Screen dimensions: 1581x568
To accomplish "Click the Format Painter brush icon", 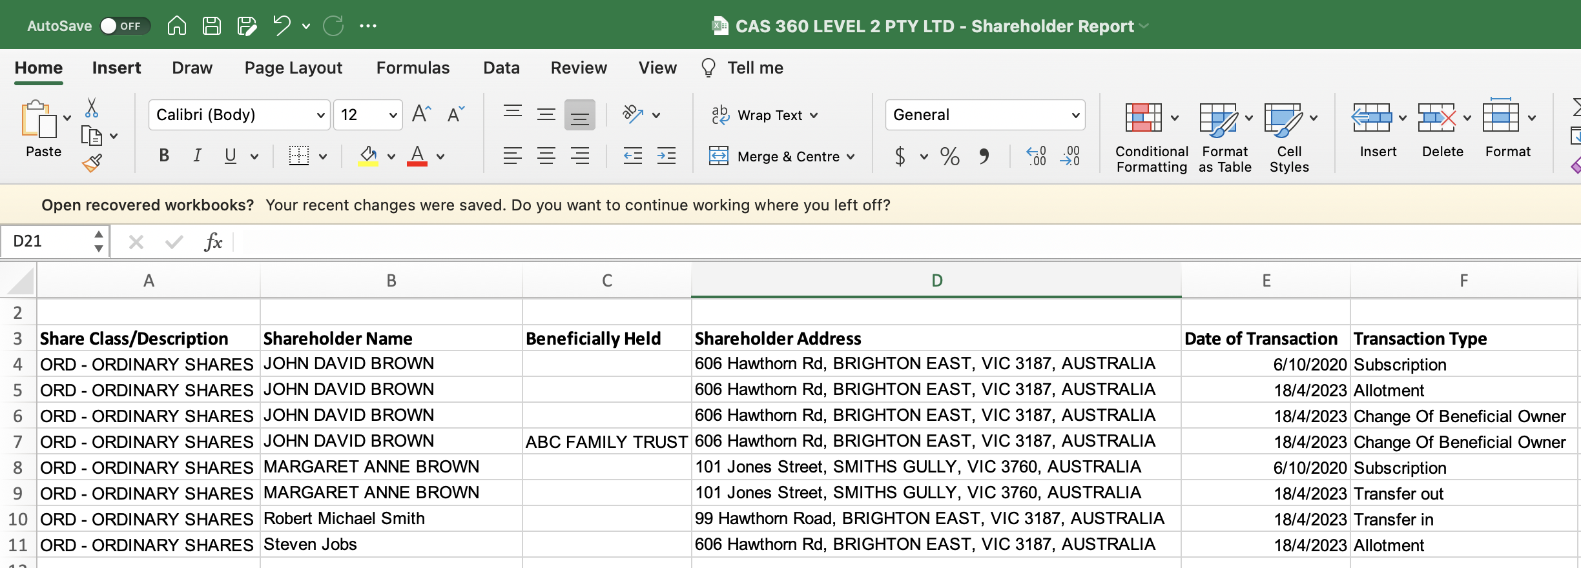I will [x=92, y=163].
